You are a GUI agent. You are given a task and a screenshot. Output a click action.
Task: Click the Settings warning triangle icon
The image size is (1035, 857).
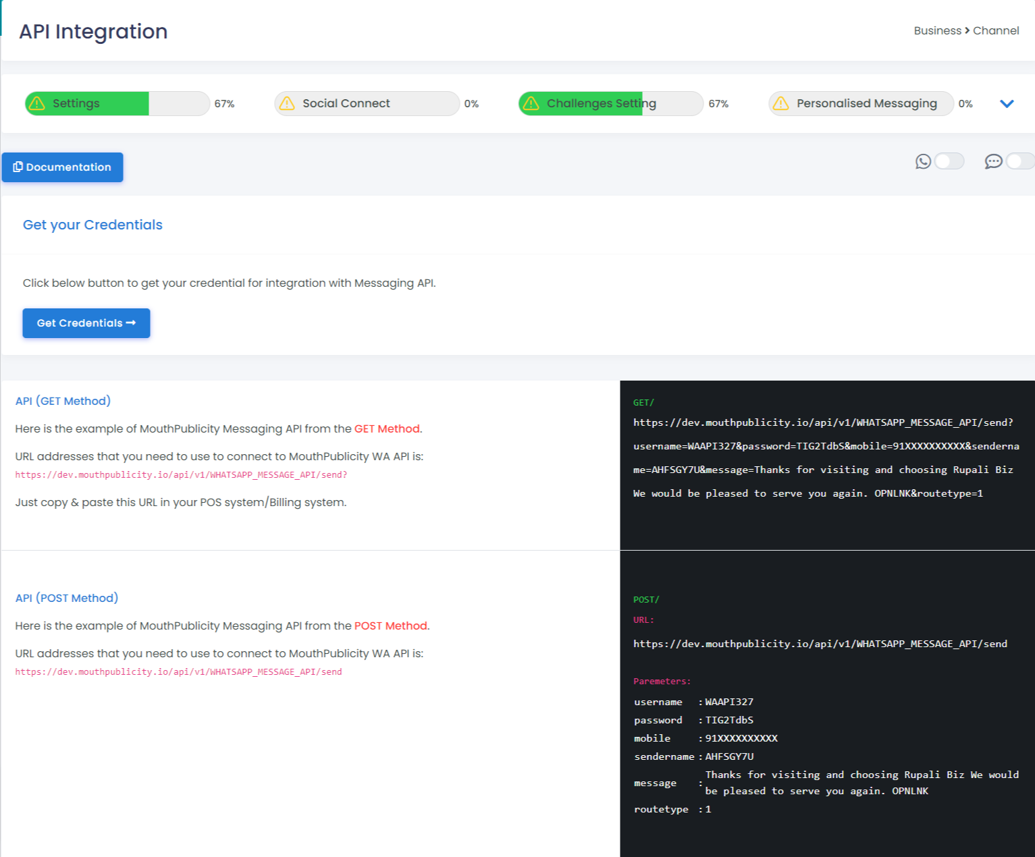point(37,103)
